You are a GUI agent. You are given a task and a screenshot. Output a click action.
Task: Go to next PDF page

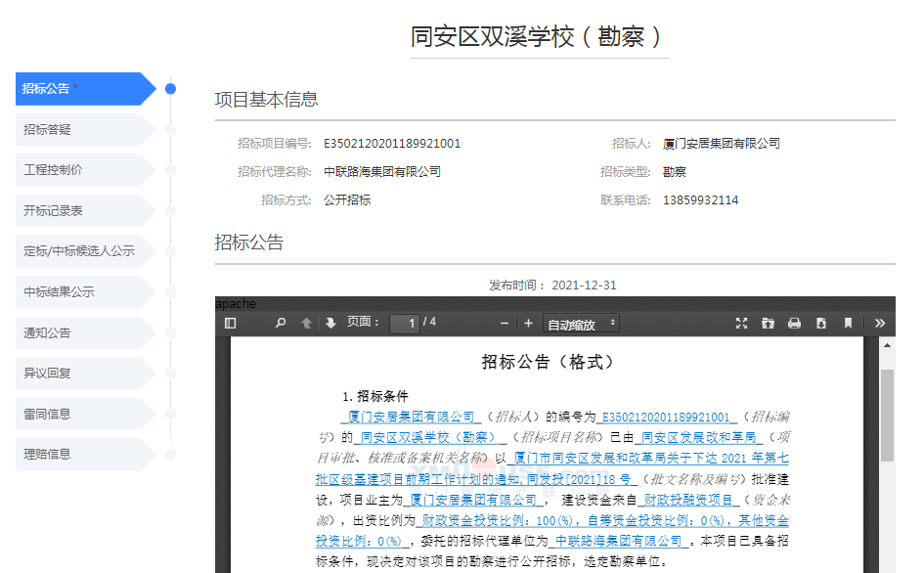tap(330, 324)
